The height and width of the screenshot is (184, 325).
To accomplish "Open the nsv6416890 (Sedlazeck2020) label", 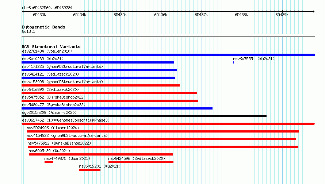I will click(x=50, y=89).
